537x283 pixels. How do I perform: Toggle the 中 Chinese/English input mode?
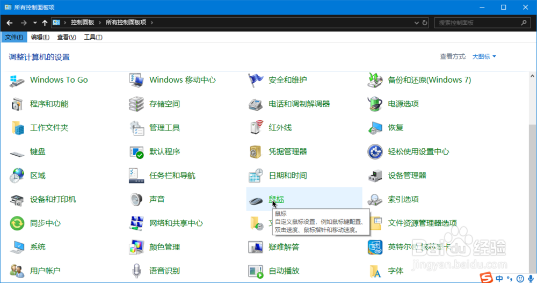click(x=499, y=279)
